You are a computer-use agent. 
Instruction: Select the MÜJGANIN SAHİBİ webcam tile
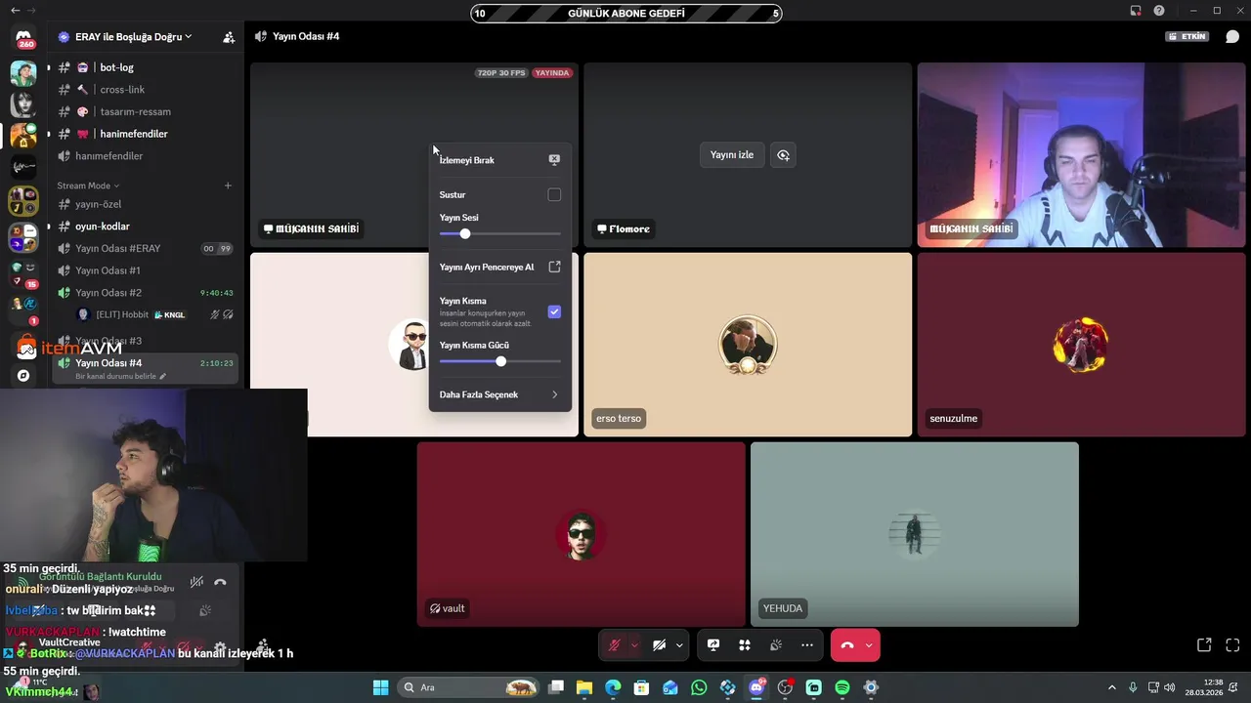1080,155
